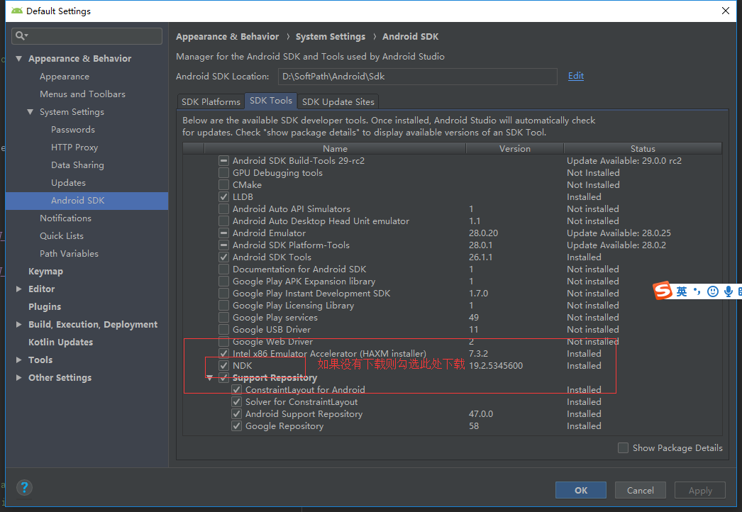Open Notifications settings

65,218
